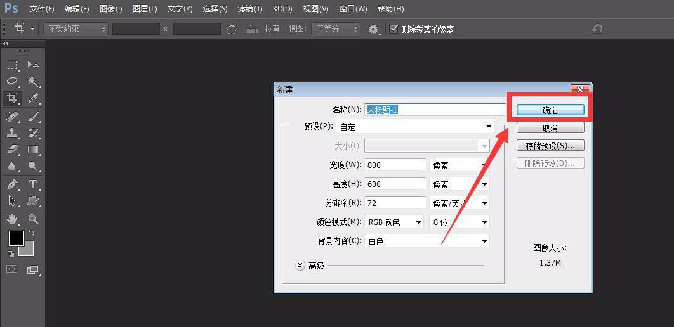Toggle the 删除裁剪的像素 checkbox
This screenshot has height=327, width=674.
[x=394, y=29]
